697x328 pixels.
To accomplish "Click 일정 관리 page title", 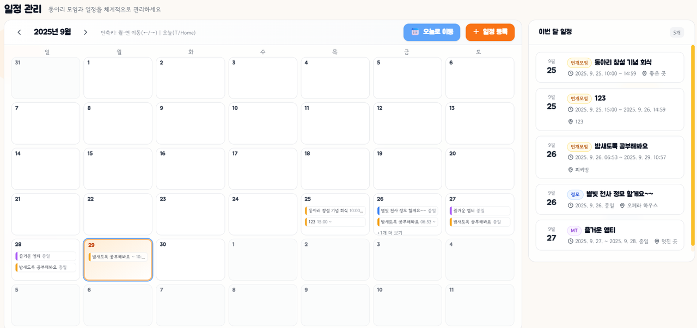I will (23, 9).
